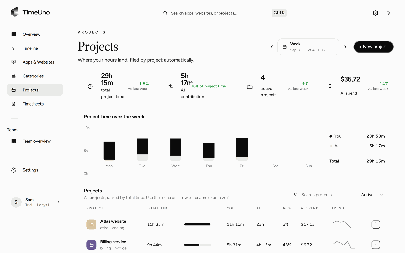Open Settings from the sidebar
The height and width of the screenshot is (253, 405).
point(35,170)
